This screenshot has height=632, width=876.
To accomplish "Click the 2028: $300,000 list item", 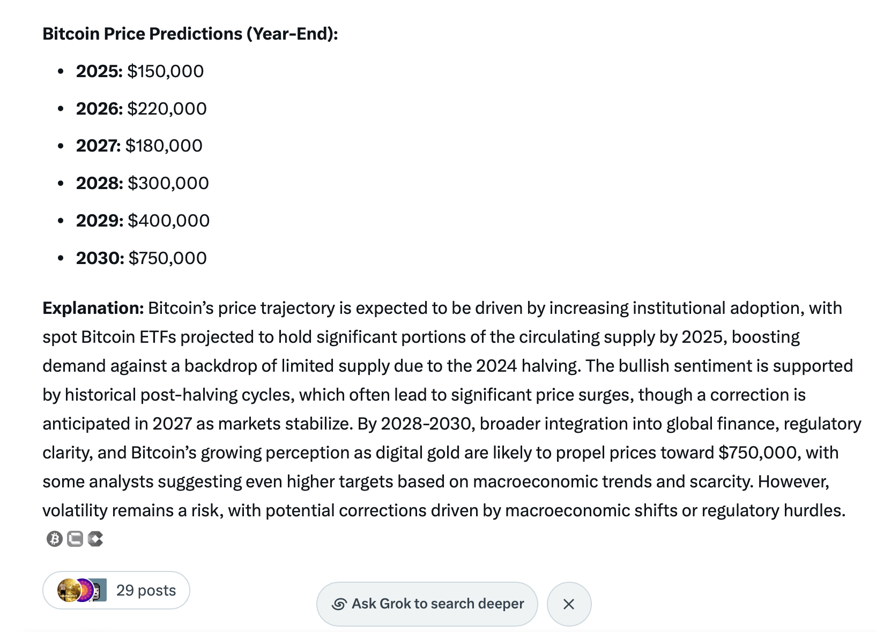I will click(x=142, y=183).
